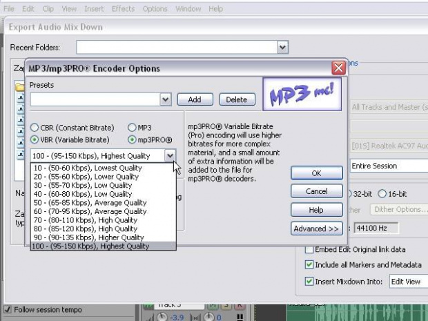Select 16-bit radio button in export dialog
This screenshot has width=428, height=321.
pos(382,194)
